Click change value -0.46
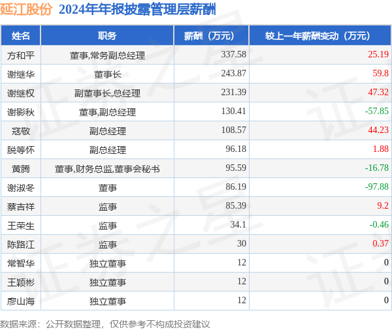This screenshot has height=330, width=392. (379, 224)
